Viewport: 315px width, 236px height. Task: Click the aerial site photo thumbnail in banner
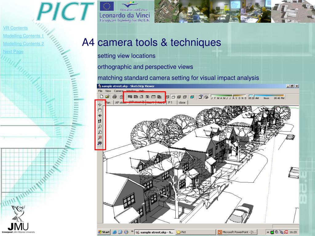tap(166, 11)
